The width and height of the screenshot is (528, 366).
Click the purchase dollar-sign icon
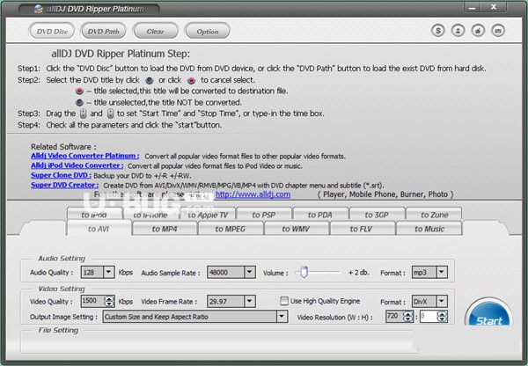point(437,31)
